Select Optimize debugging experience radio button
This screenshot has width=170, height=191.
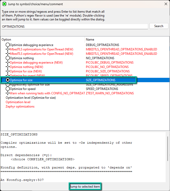[x=8, y=45]
